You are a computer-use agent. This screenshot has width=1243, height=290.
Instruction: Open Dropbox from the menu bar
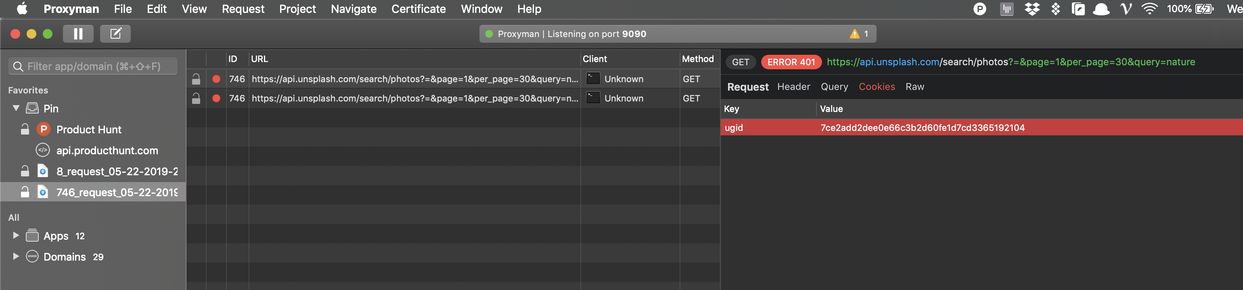[x=1032, y=9]
